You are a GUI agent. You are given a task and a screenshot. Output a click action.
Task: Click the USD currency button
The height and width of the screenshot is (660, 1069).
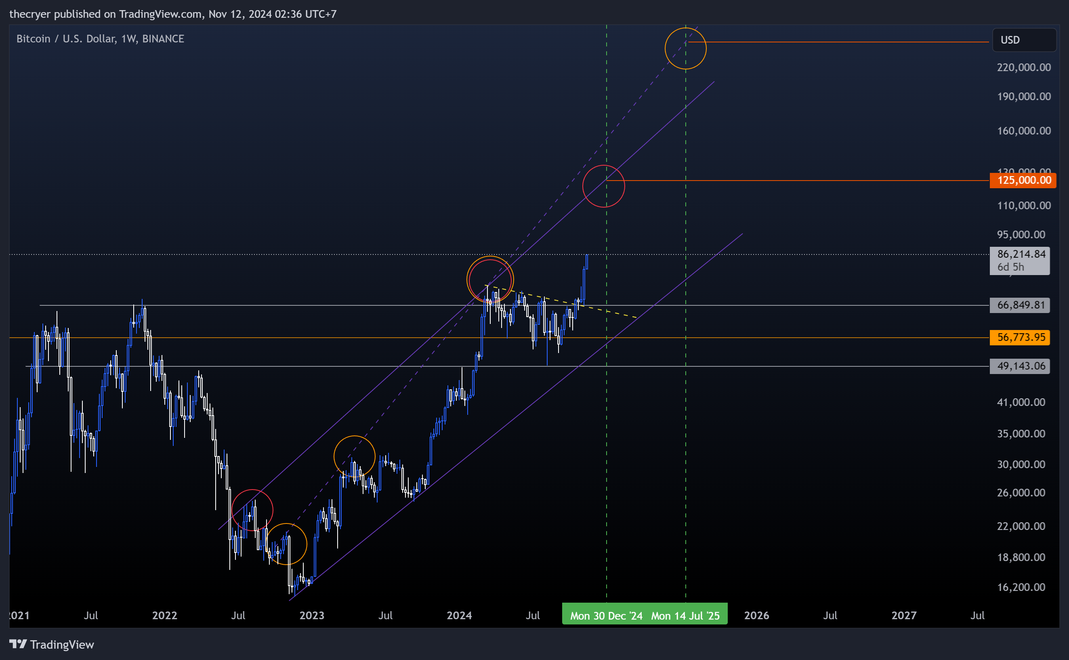pos(1024,40)
